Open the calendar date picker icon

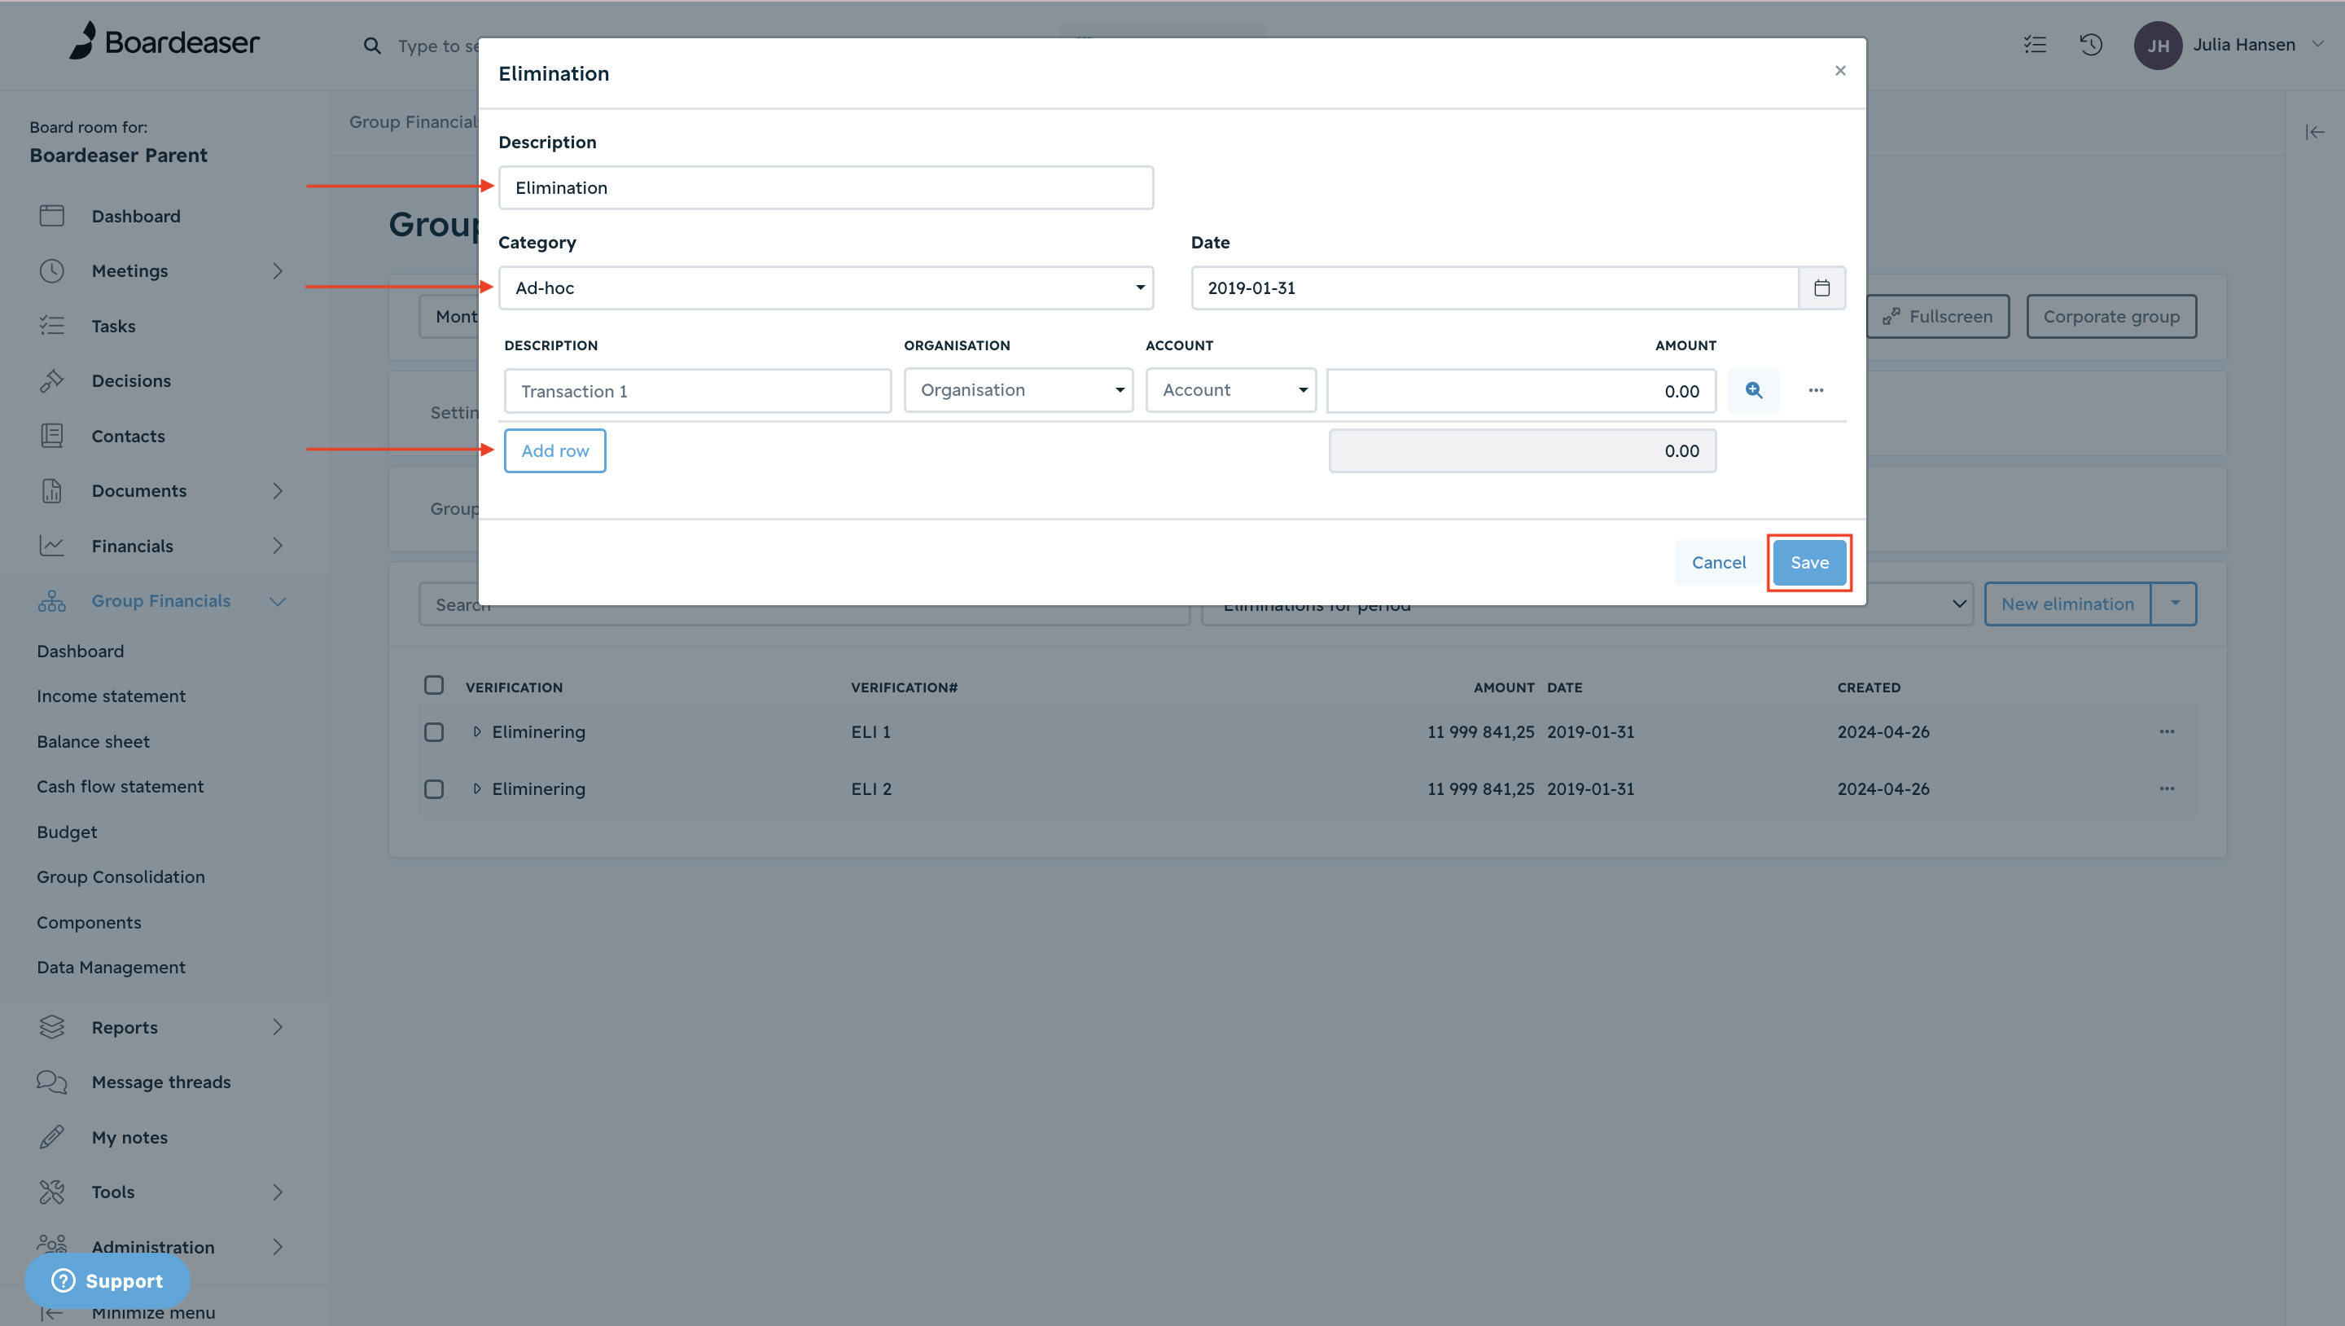click(1821, 288)
